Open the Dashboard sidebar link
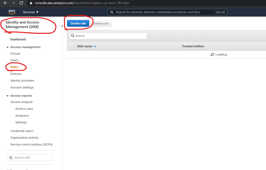 (18, 39)
